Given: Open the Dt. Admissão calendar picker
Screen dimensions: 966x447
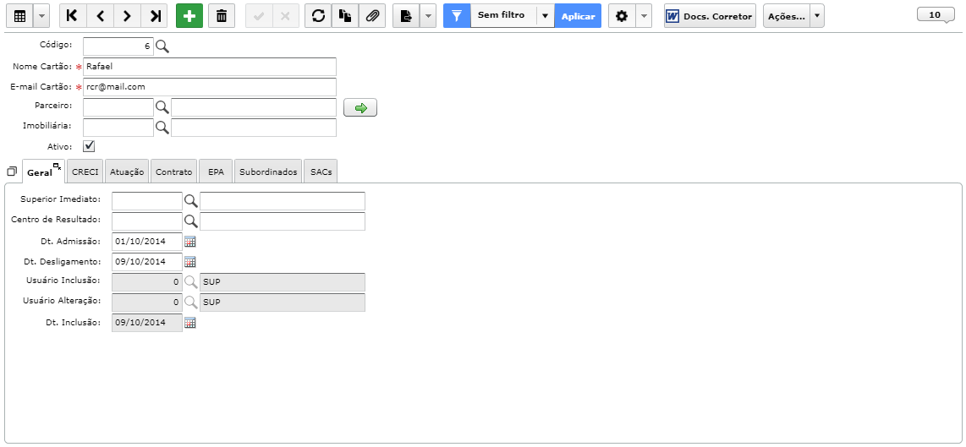Looking at the screenshot, I should [190, 242].
